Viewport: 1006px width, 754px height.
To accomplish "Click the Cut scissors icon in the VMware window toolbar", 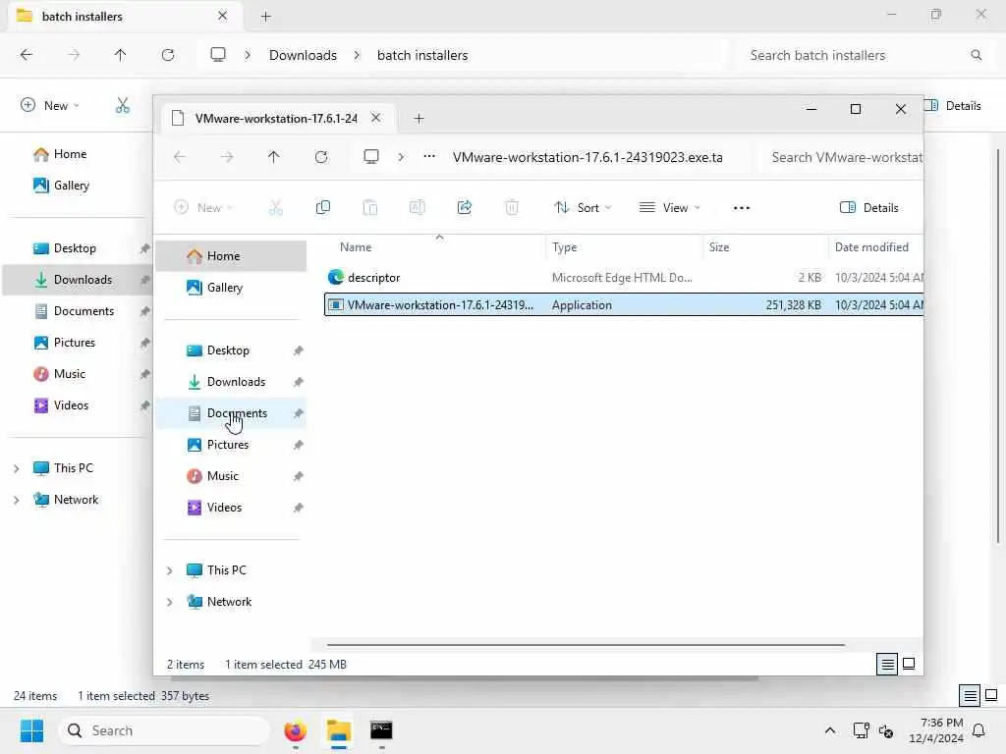I will [x=275, y=207].
